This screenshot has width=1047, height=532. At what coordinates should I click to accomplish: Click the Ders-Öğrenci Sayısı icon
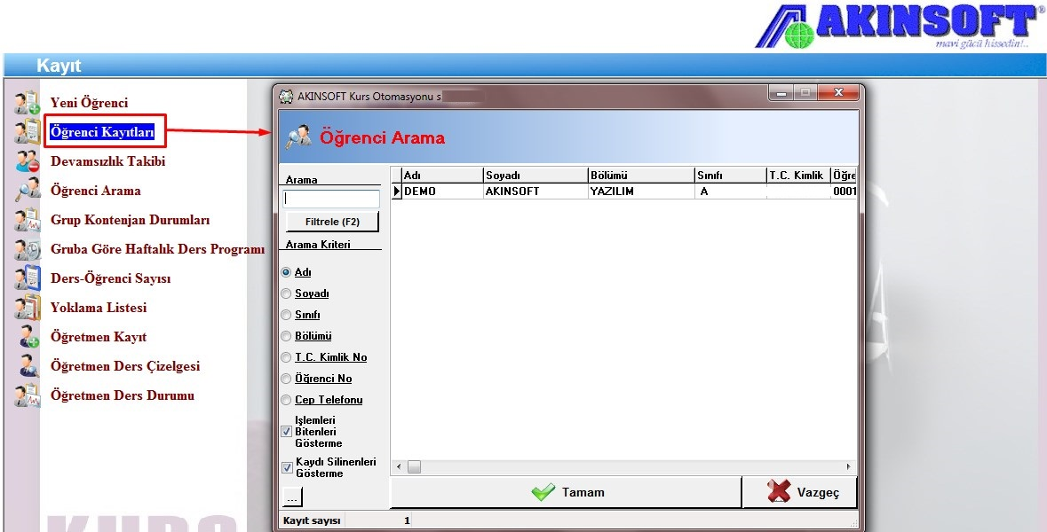click(28, 278)
